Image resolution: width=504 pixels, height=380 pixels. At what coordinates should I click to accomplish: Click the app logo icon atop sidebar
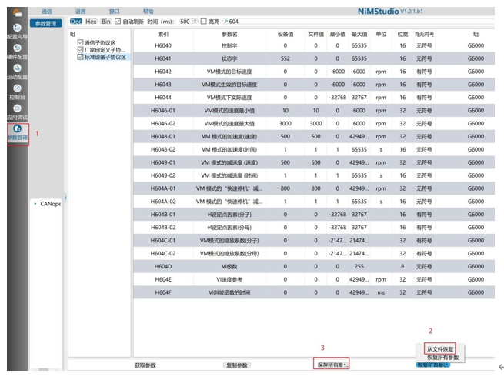(17, 13)
